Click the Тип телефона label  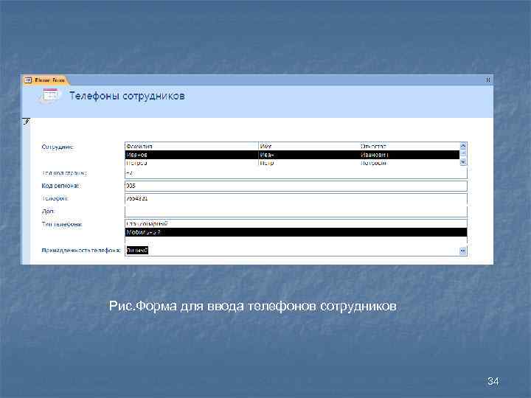coord(62,224)
